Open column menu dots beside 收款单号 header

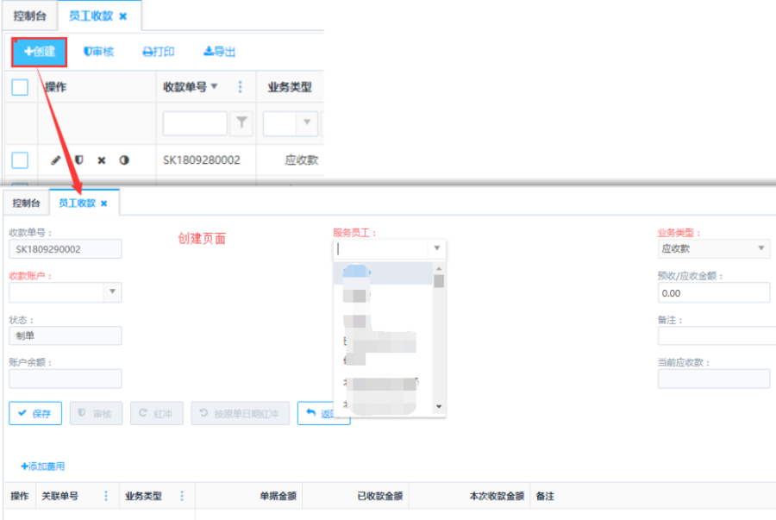(240, 86)
